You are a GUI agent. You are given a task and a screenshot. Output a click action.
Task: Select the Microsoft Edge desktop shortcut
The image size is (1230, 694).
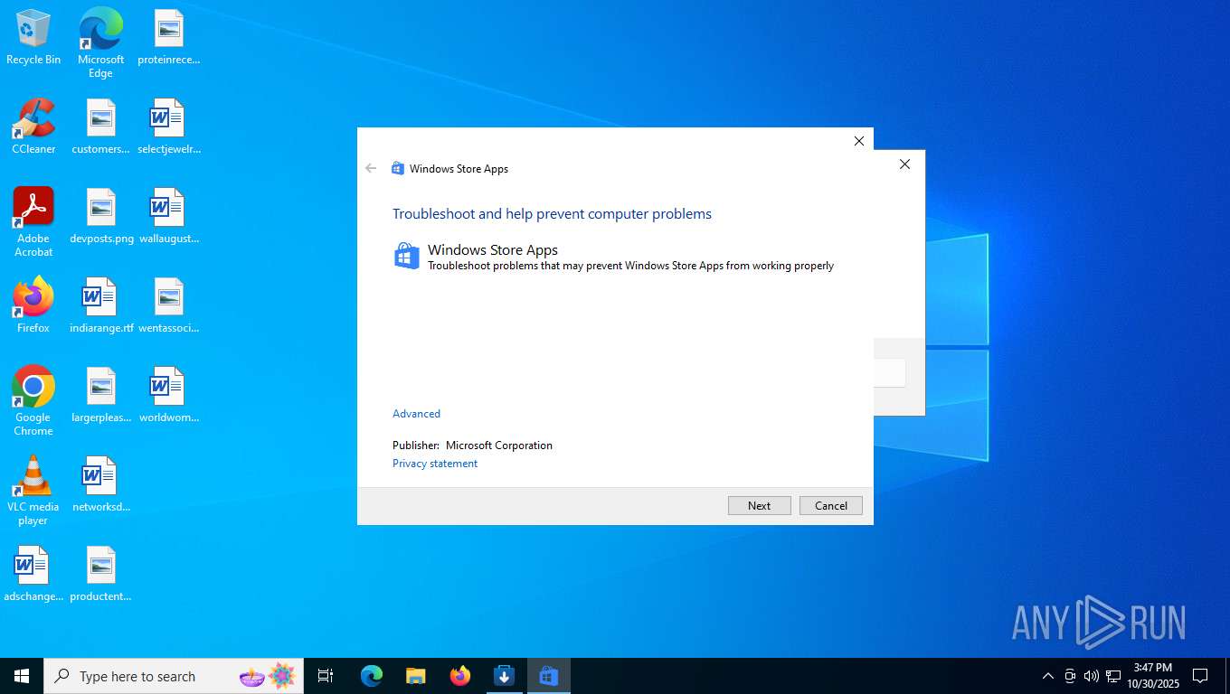pos(100,42)
